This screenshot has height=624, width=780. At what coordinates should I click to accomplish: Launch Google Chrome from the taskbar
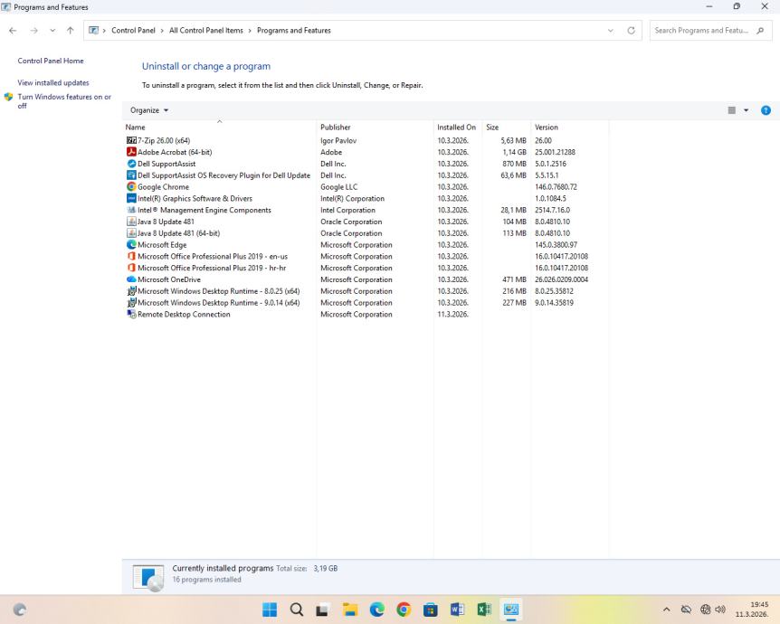point(404,610)
